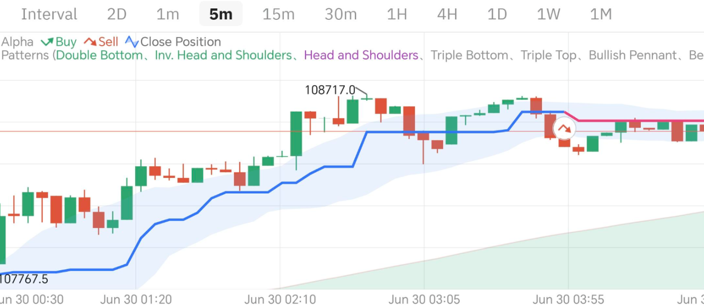Viewport: 704px width, 305px height.
Task: Click the red Sell arrow legend icon
Action: click(90, 42)
